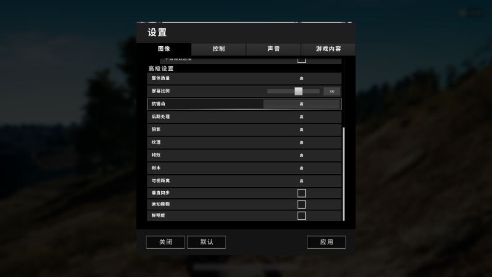Viewport: 492px width, 277px height.
Task: Check the 鲜明度 checkbox
Action: [x=301, y=215]
